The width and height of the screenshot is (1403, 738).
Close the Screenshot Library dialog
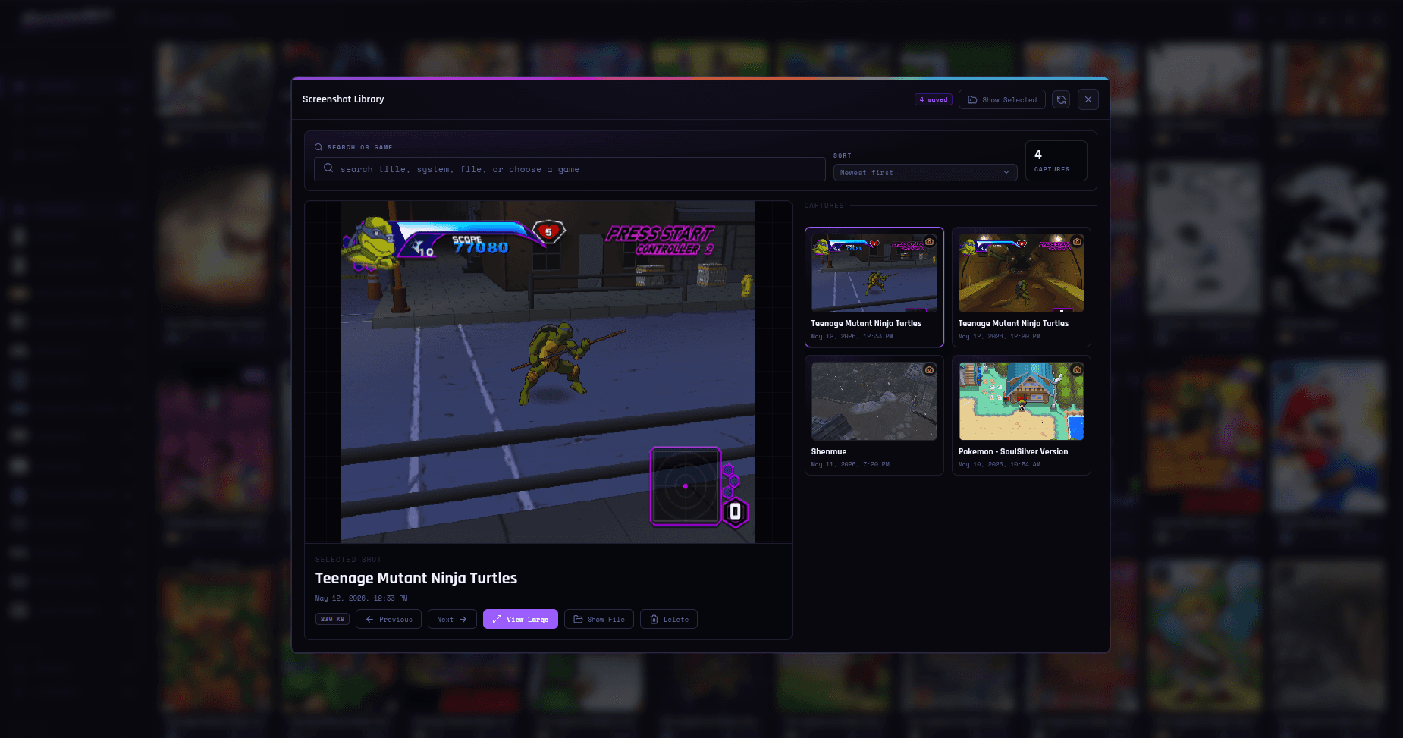point(1088,99)
